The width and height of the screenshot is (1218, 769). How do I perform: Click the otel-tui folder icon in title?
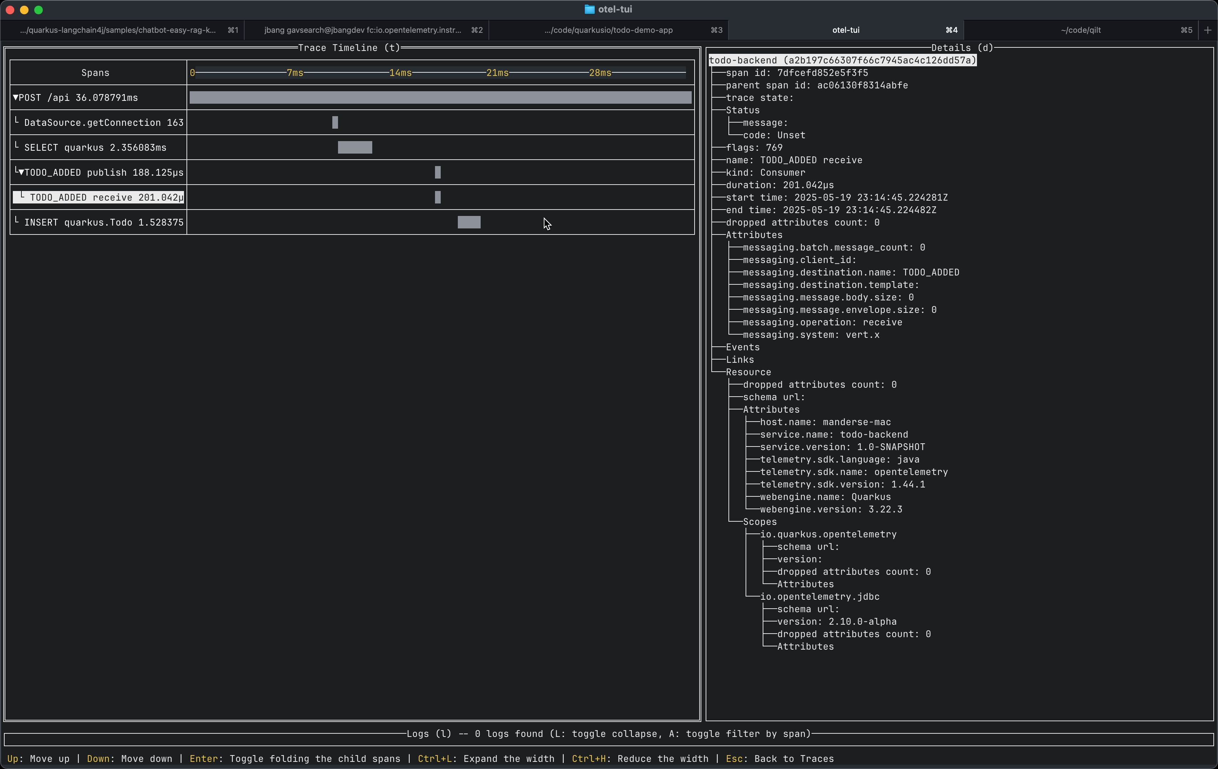(x=589, y=10)
